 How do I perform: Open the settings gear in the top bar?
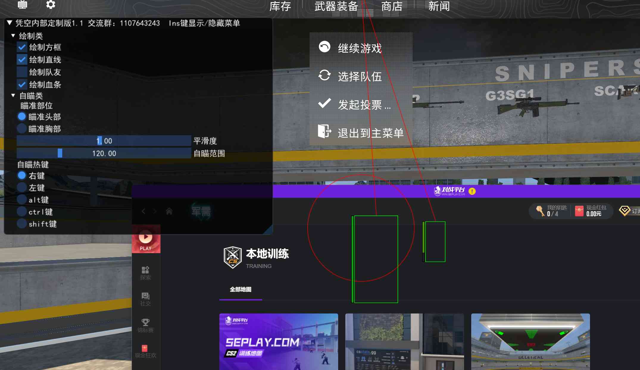tap(51, 4)
